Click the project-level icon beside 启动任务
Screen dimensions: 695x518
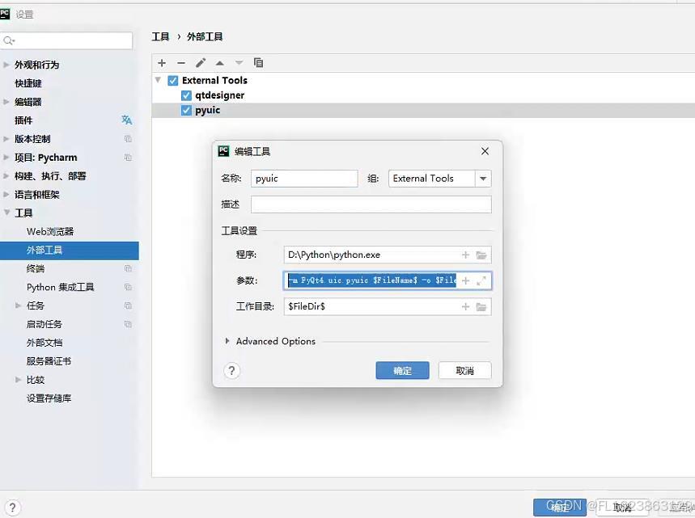pyautogui.click(x=128, y=324)
